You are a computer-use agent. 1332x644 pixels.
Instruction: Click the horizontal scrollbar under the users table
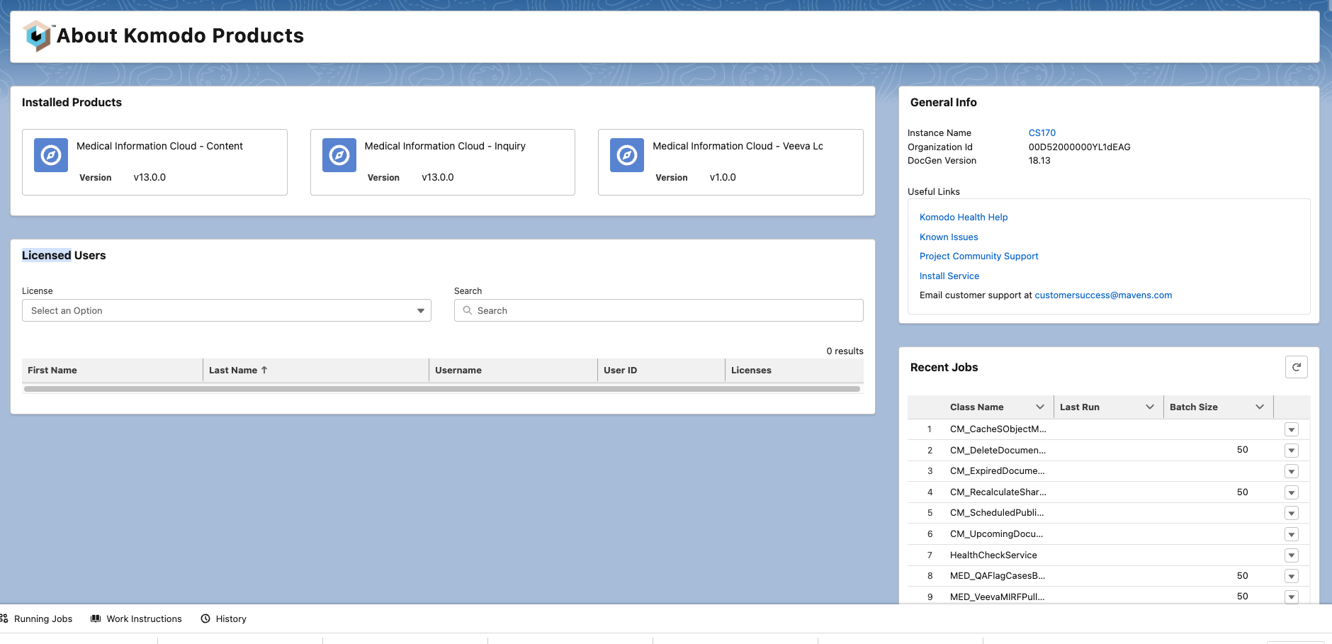[x=442, y=389]
